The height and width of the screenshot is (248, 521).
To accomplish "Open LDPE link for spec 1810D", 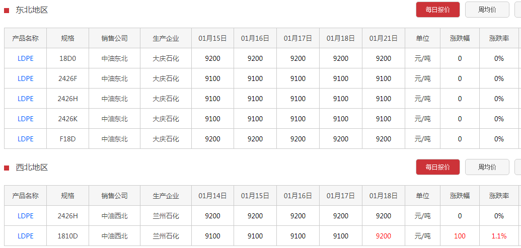I will 26,236.
